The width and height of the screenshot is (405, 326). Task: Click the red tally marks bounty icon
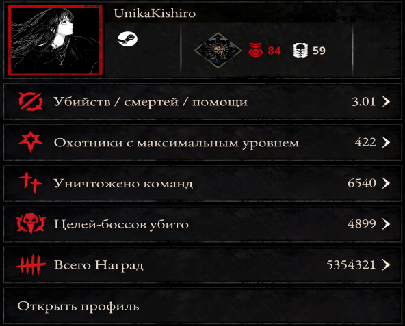[31, 264]
